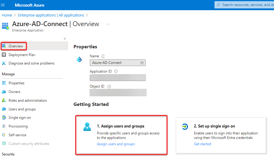274x156 pixels.
Task: Click the copy icon in Name field
Action: [142, 63]
